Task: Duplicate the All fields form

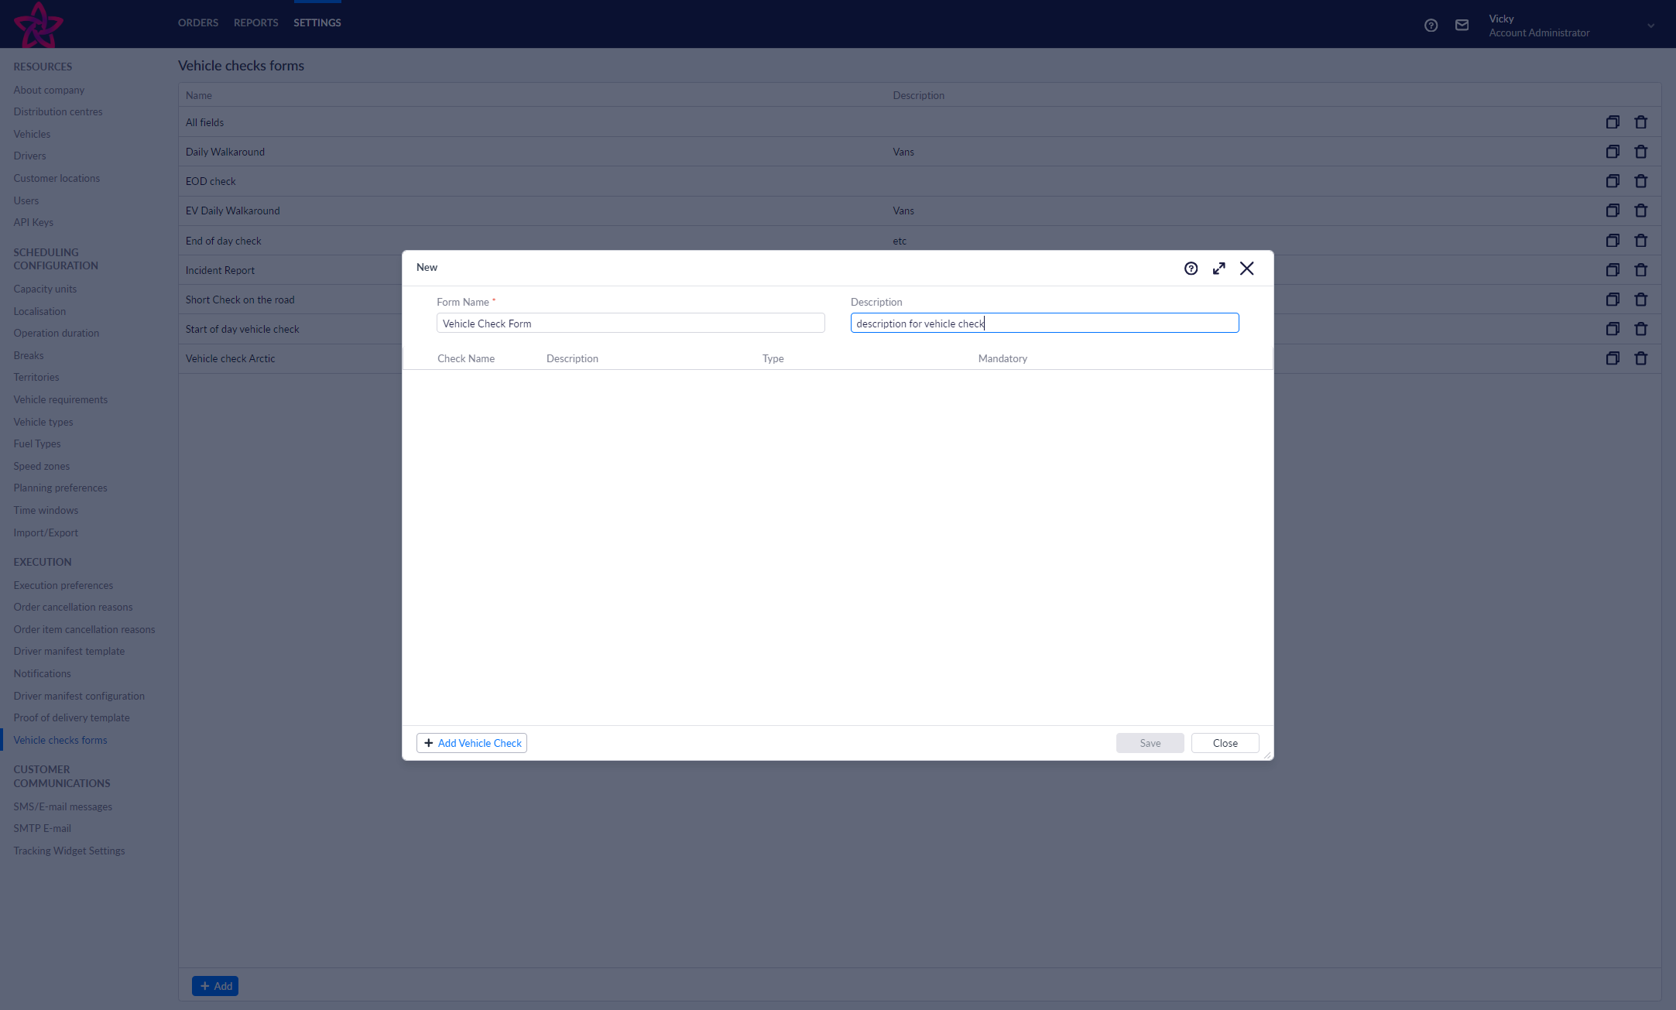Action: pos(1613,122)
